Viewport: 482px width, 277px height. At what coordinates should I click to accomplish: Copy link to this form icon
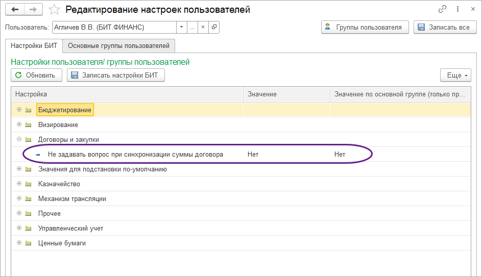pyautogui.click(x=442, y=10)
